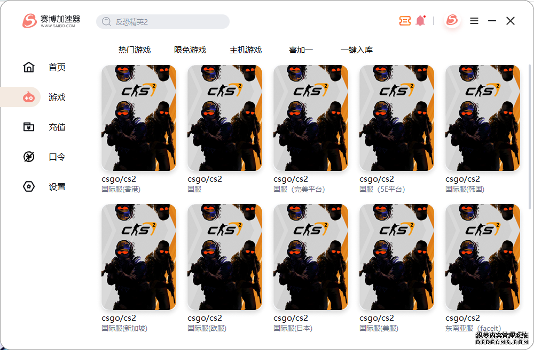Click the search magnifier icon
Screen dimensions: 534x350
coord(106,22)
